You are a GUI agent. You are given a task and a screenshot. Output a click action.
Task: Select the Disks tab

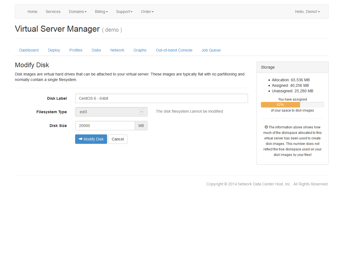click(96, 50)
